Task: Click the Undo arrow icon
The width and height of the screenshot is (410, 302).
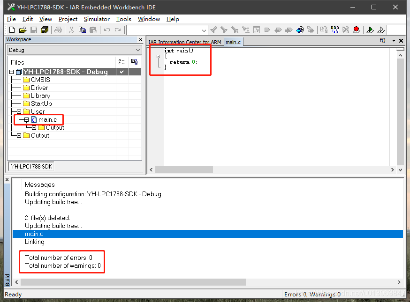Action: pyautogui.click(x=106, y=30)
